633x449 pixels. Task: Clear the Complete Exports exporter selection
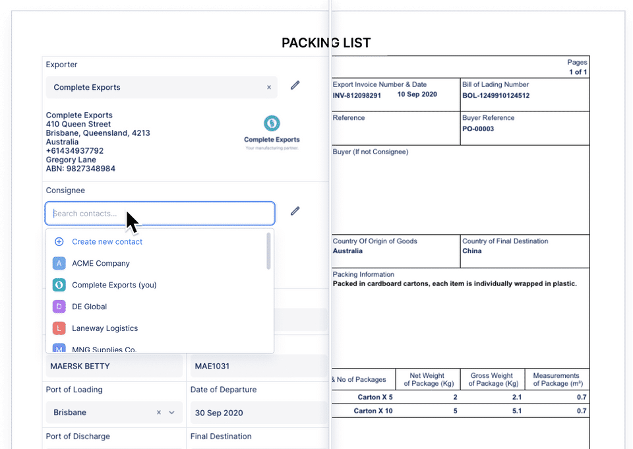(x=268, y=87)
